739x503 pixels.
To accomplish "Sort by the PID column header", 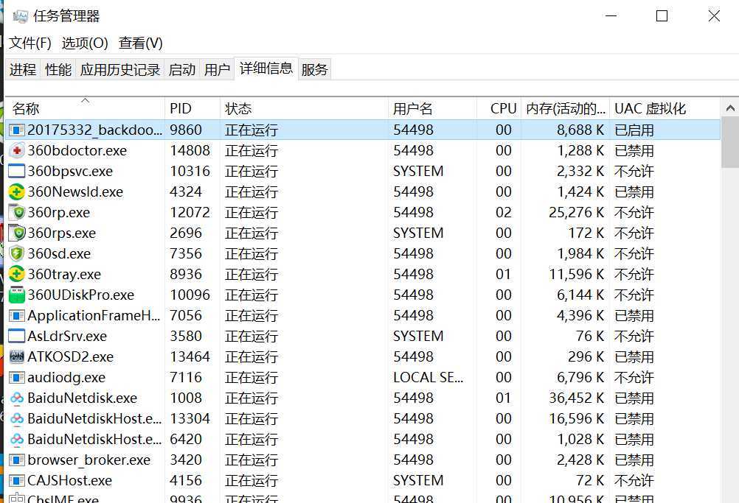I will point(192,109).
